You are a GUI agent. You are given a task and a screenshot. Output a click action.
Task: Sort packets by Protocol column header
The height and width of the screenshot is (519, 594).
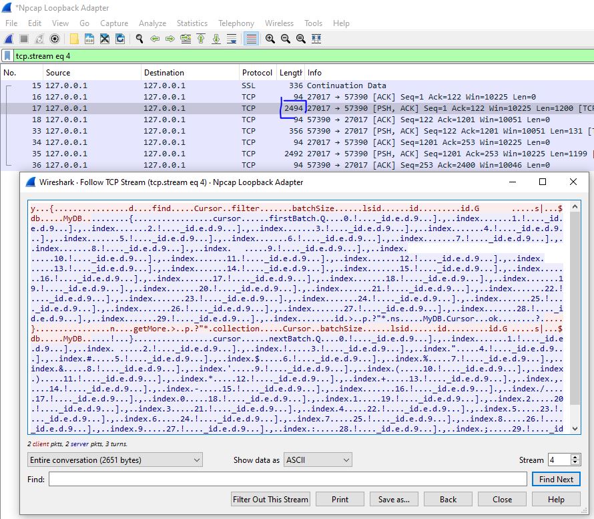[x=258, y=72]
